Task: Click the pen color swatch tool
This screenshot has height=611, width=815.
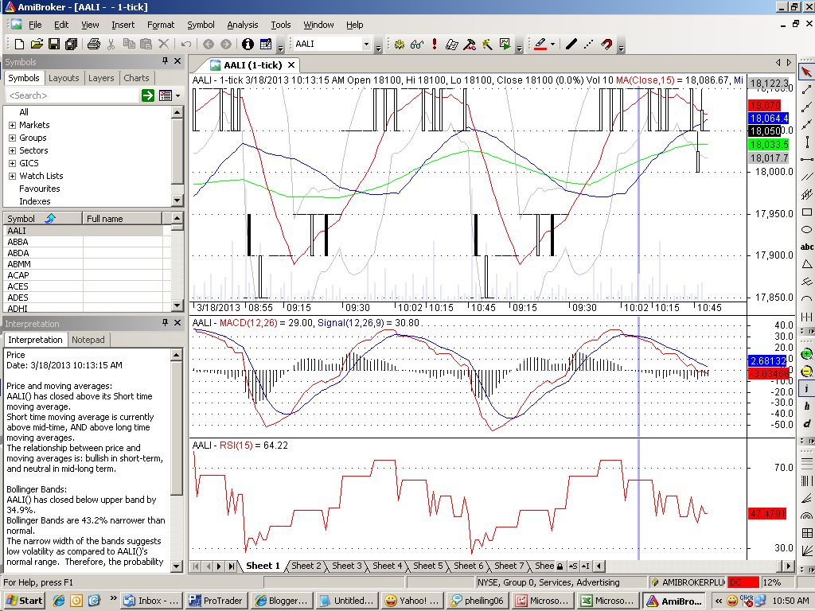Action: point(540,45)
